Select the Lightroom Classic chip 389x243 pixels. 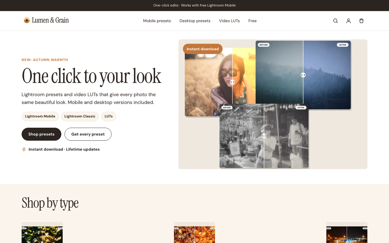point(80,116)
